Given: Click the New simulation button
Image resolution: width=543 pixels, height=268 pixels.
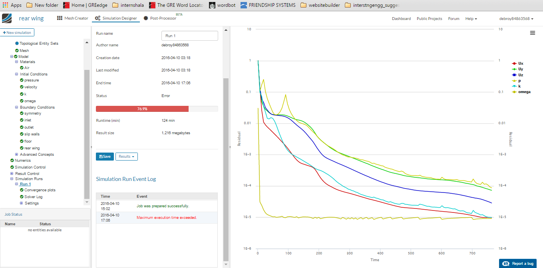Looking at the screenshot, I should pyautogui.click(x=17, y=32).
